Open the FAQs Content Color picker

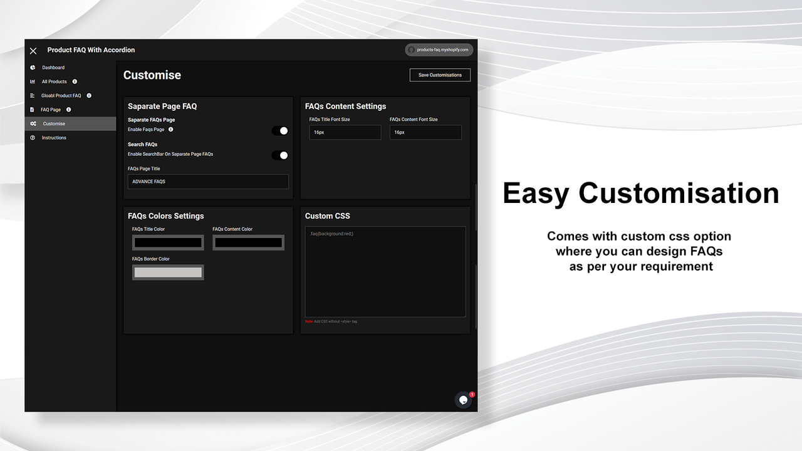[248, 242]
